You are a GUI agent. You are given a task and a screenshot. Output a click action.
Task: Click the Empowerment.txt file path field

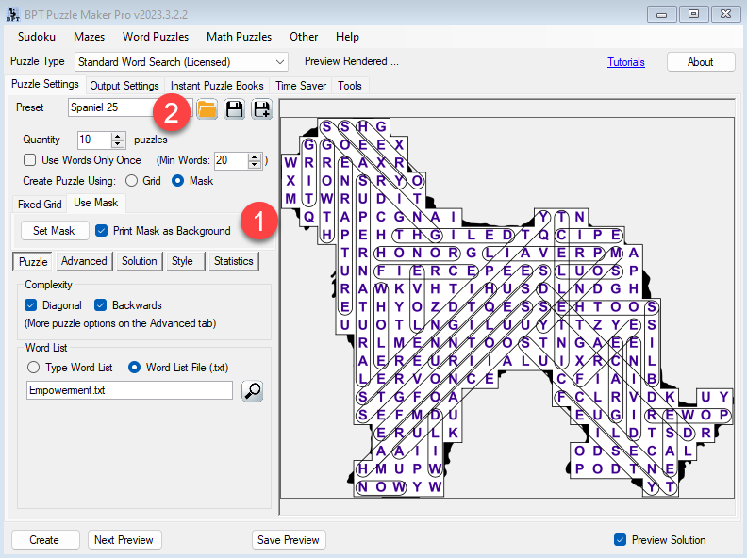(130, 390)
